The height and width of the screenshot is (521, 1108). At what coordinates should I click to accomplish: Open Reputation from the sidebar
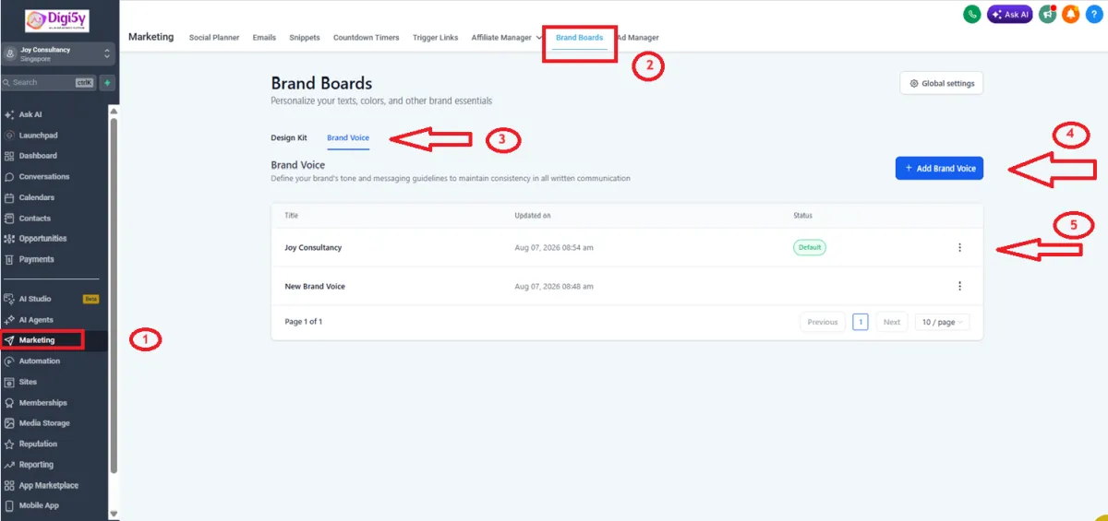pos(38,444)
